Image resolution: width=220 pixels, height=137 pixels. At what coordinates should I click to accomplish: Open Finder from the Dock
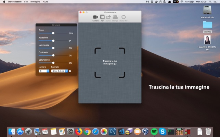click(x=12, y=132)
